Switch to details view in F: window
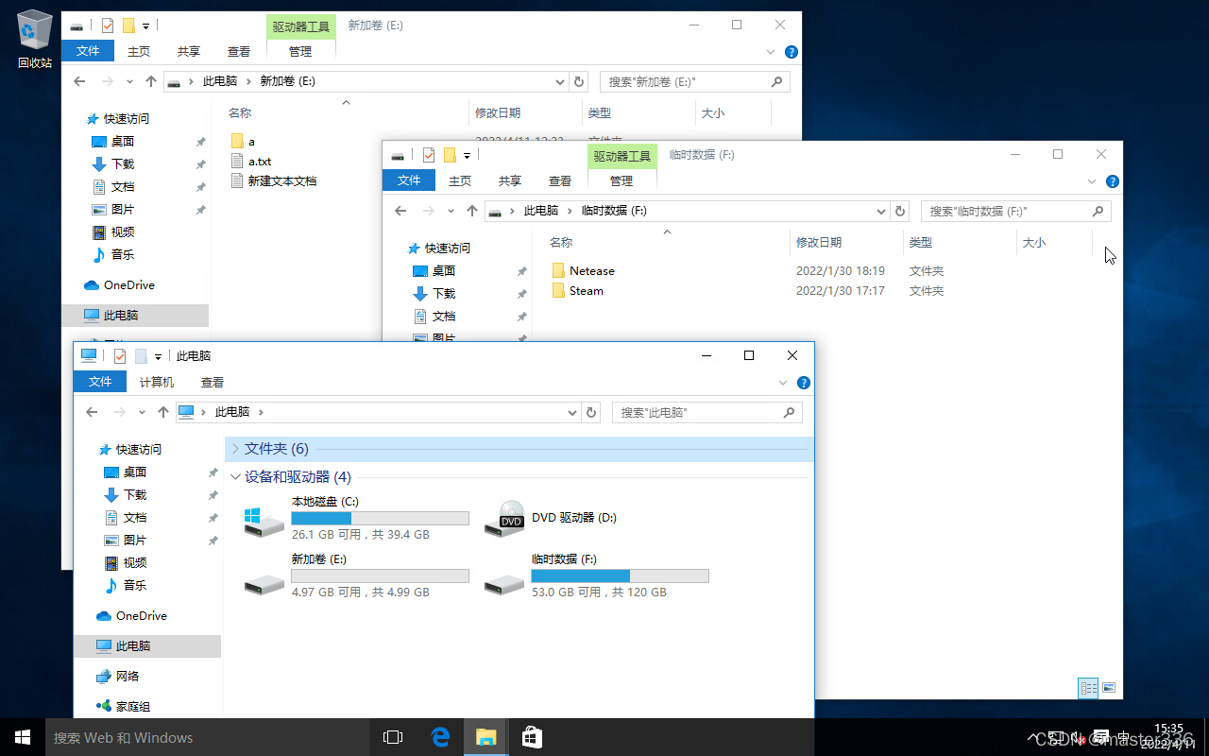1209x756 pixels. [x=1088, y=688]
